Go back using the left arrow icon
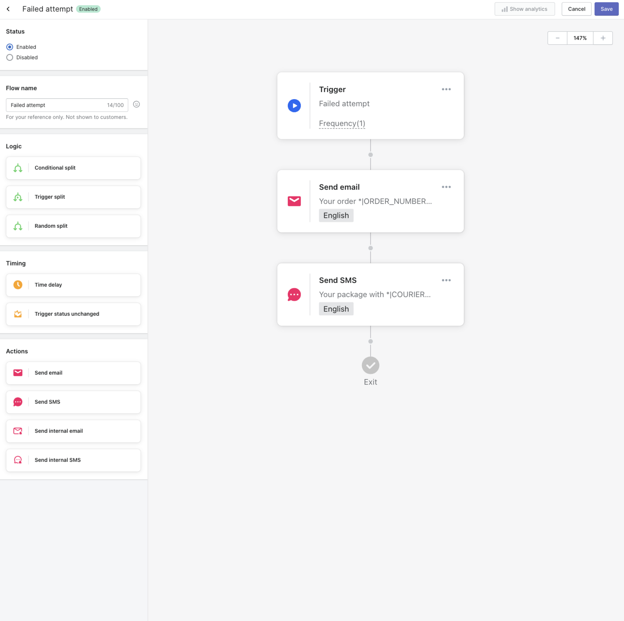Viewport: 624px width, 621px height. pyautogui.click(x=8, y=9)
